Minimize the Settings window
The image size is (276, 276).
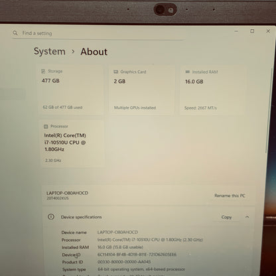point(236,31)
